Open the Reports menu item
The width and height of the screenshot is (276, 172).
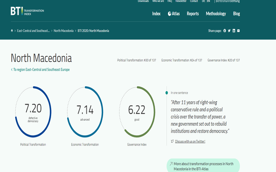point(193,14)
